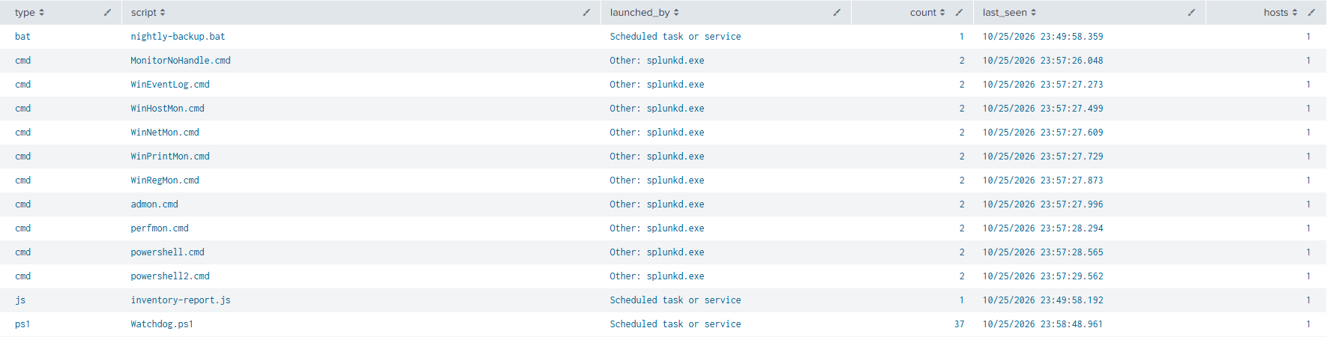Click the WinEventLog.cmd script value
The height and width of the screenshot is (337, 1327).
click(x=170, y=85)
